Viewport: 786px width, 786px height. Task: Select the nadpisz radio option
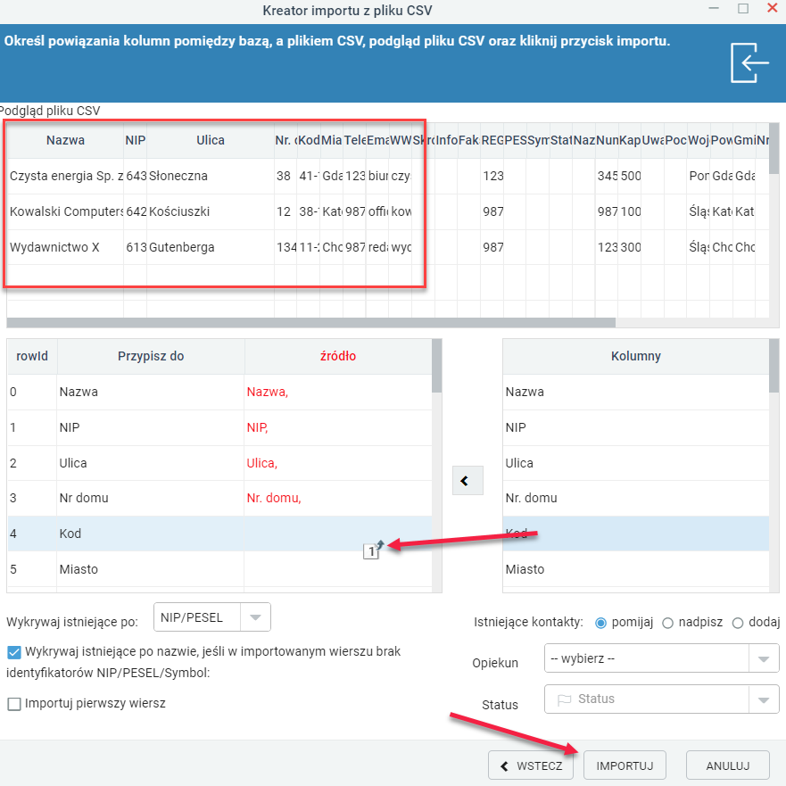(667, 623)
